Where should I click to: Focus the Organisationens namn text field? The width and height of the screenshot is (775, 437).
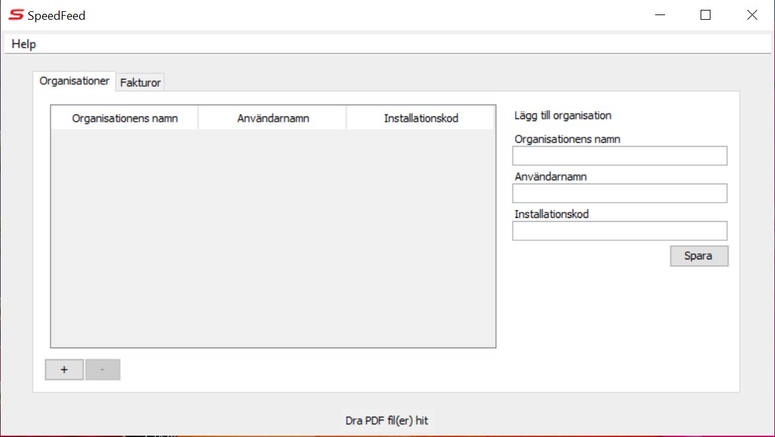tap(620, 156)
